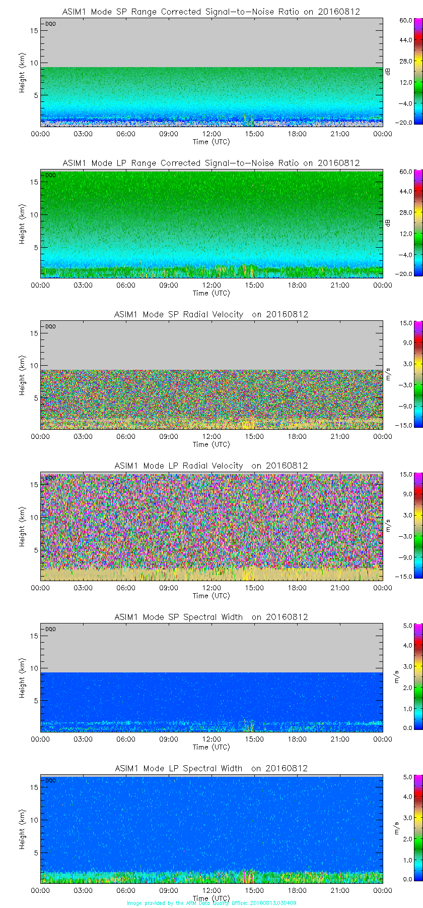The image size is (423, 908).
Task: Click the DQO label in LP Spectral Width plot
Action: coord(50,780)
